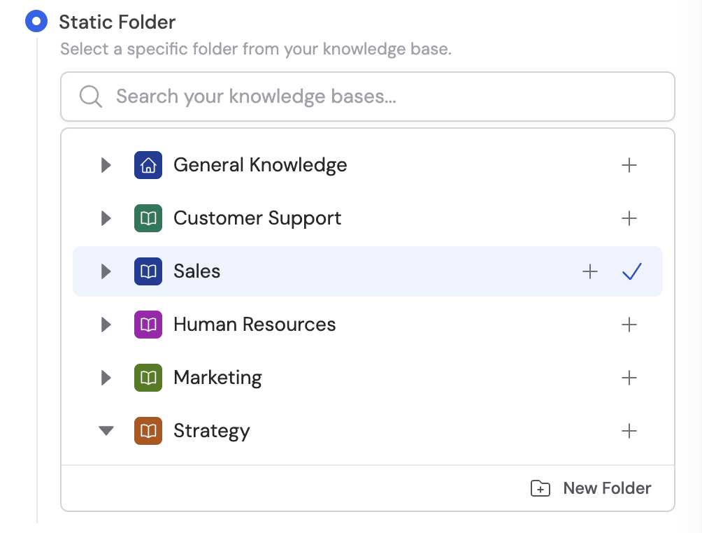Expand the Marketing folder
Screen dimensions: 702x533
pyautogui.click(x=106, y=378)
